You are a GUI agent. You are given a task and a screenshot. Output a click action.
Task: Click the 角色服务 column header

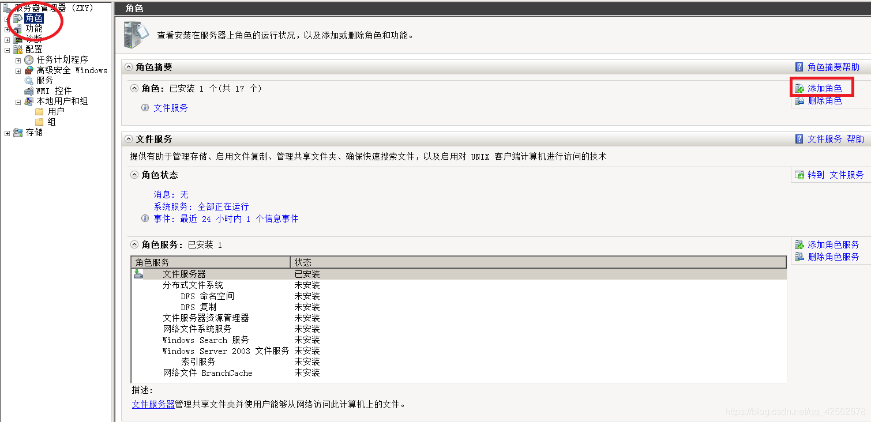click(x=211, y=262)
